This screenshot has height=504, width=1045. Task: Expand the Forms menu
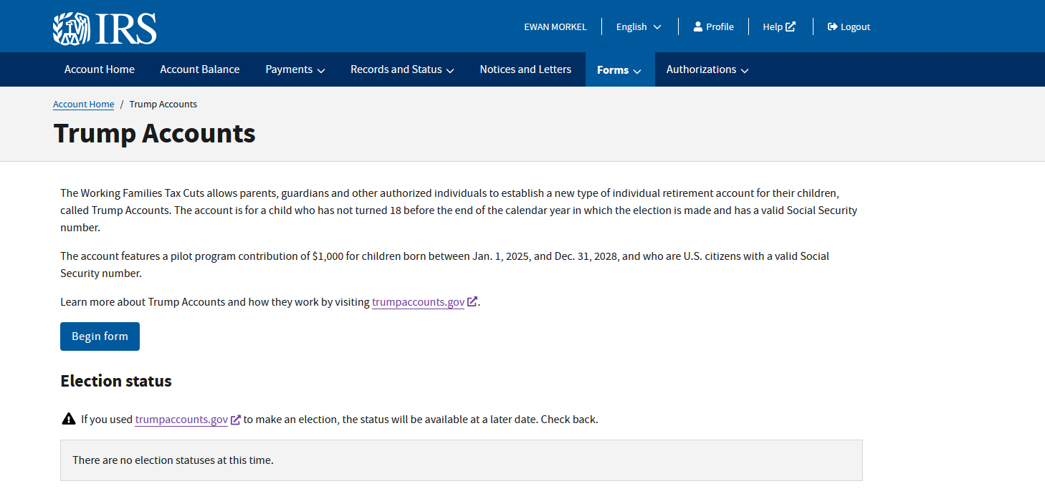620,69
